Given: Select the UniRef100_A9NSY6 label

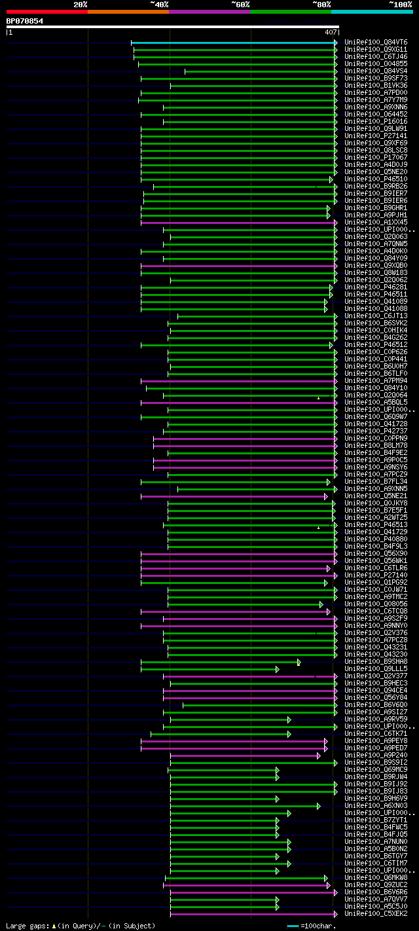Looking at the screenshot, I should (x=375, y=467).
